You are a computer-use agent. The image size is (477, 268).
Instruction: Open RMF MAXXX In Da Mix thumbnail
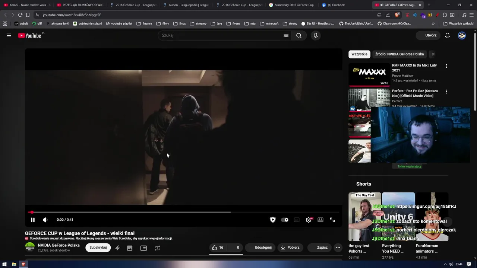[369, 75]
